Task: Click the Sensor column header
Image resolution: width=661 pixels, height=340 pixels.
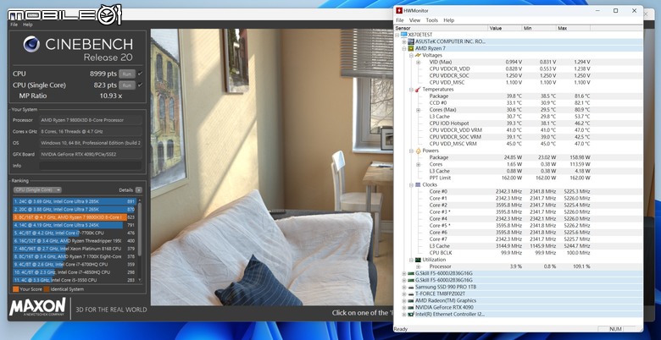Action: point(441,28)
